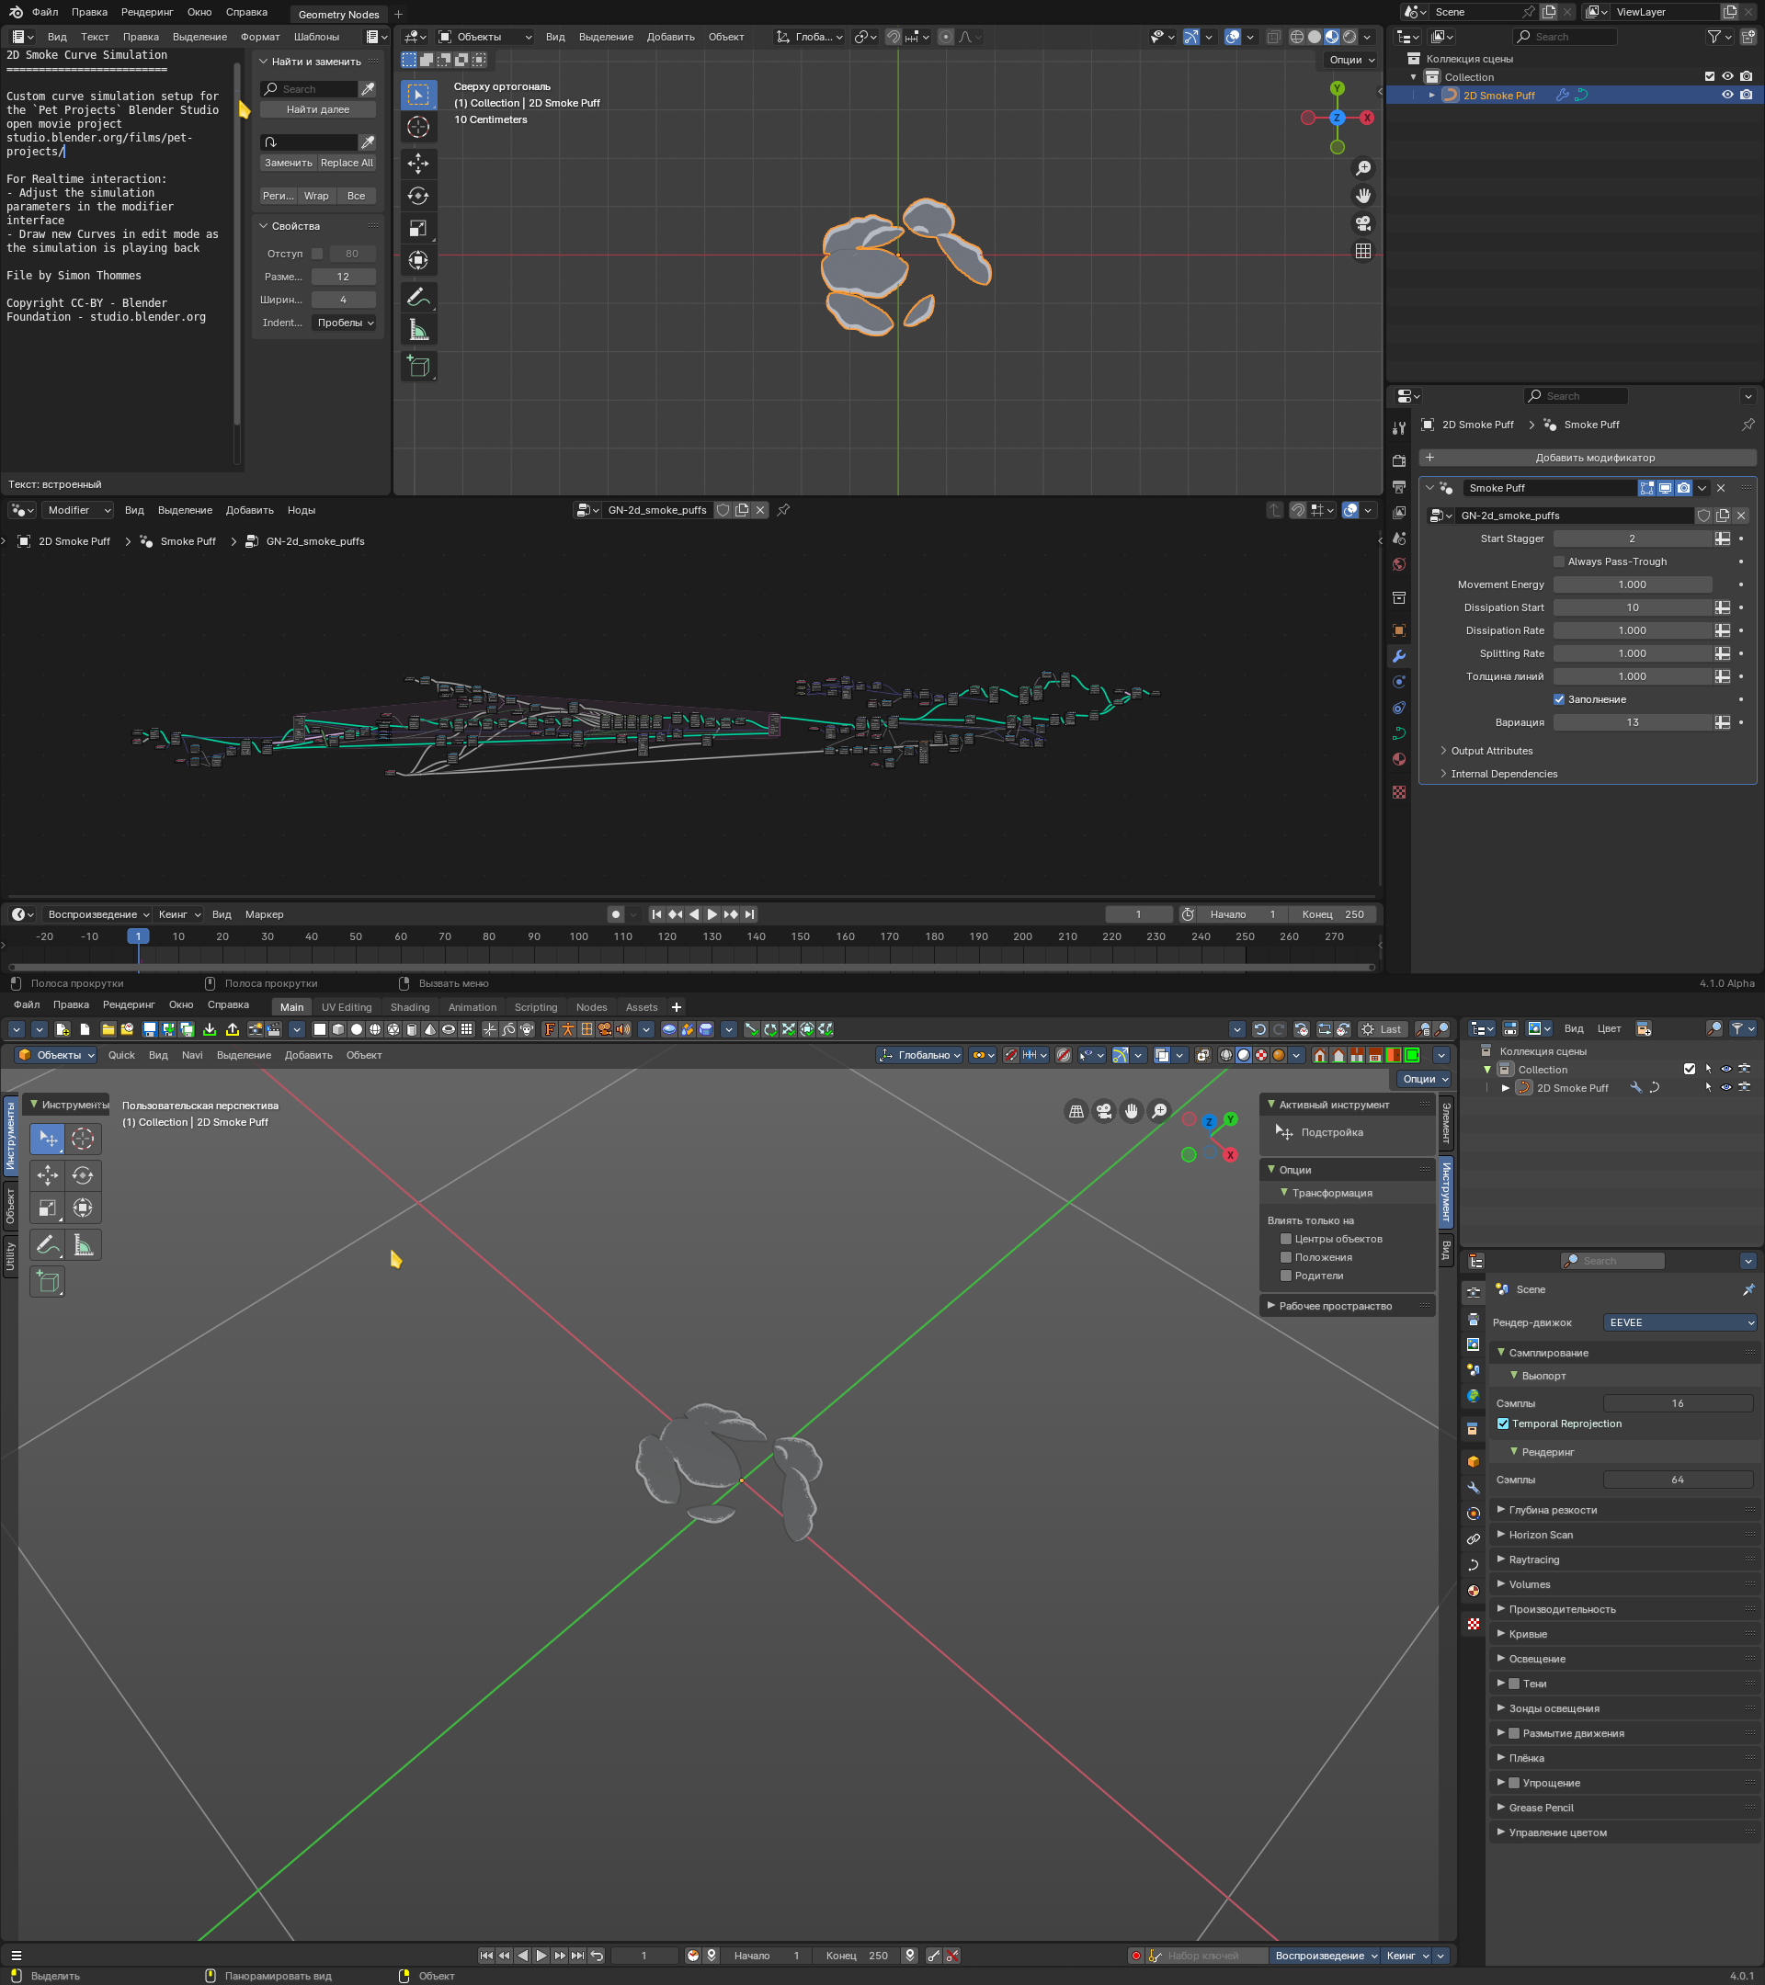Click the find Search field in text editor
Viewport: 1765px width, 1985px height.
tap(309, 89)
